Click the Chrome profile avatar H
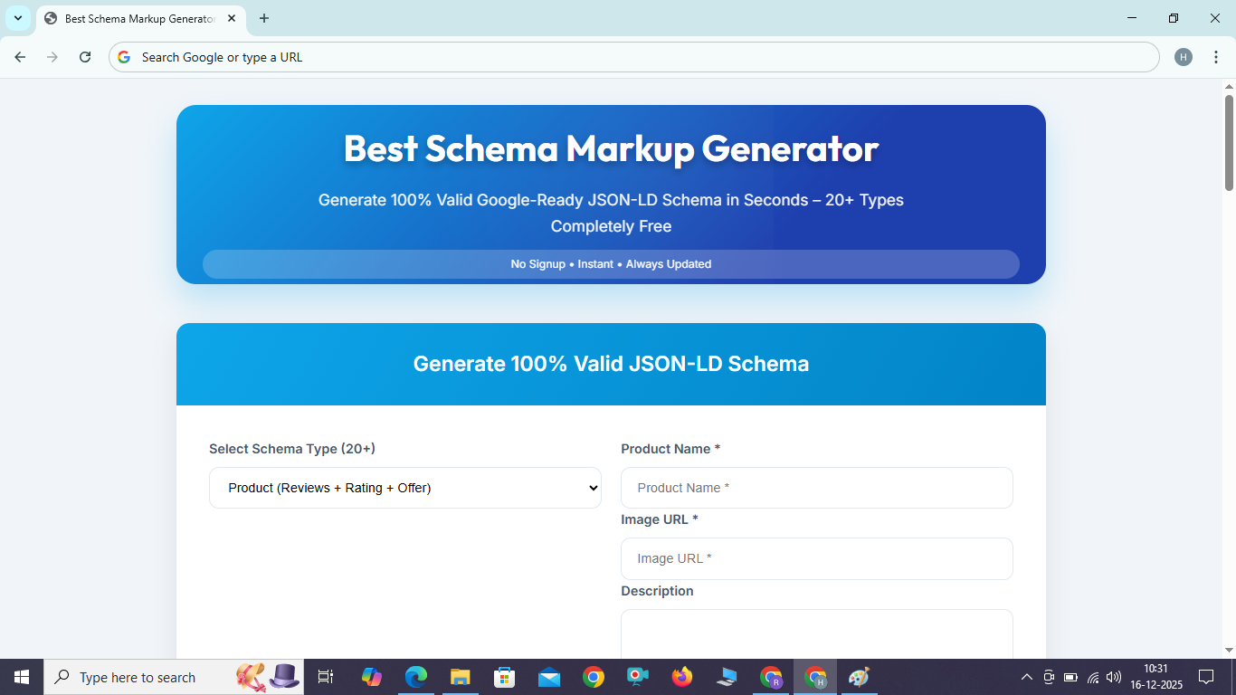 1184,56
